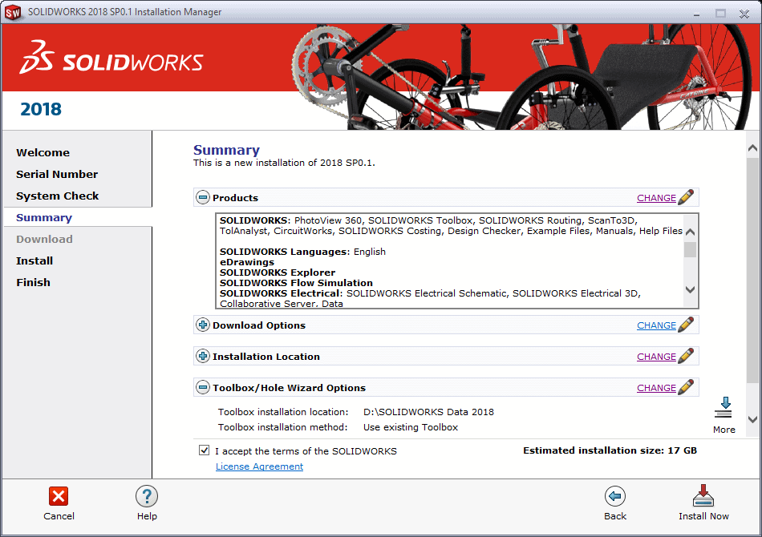Screen dimensions: 762x537
Task: Select the Finish step in sidebar
Action: 33,282
